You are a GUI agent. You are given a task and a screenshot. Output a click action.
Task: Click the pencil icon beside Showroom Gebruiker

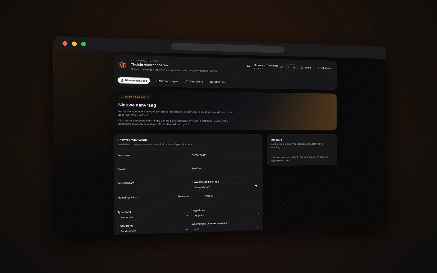(x=282, y=67)
